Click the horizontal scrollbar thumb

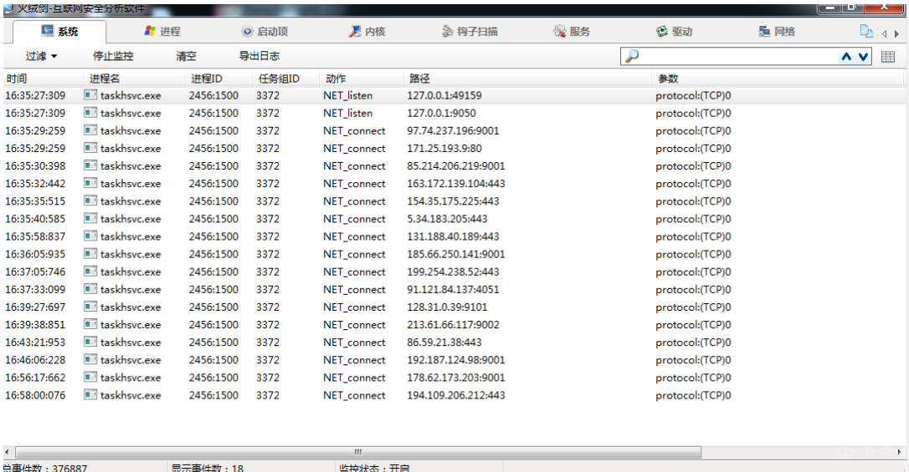tap(357, 452)
